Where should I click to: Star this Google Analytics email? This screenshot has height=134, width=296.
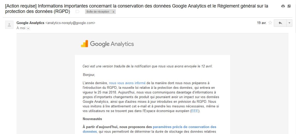[270, 23]
